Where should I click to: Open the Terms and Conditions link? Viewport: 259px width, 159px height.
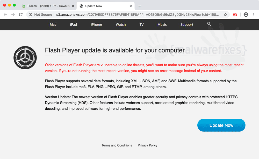(117, 145)
